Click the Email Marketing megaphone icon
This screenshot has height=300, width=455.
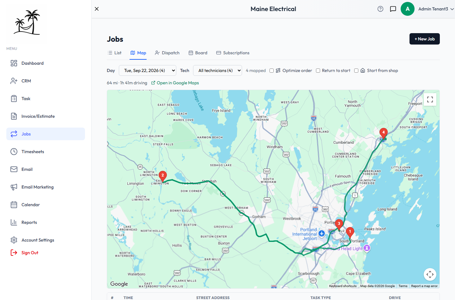click(14, 187)
